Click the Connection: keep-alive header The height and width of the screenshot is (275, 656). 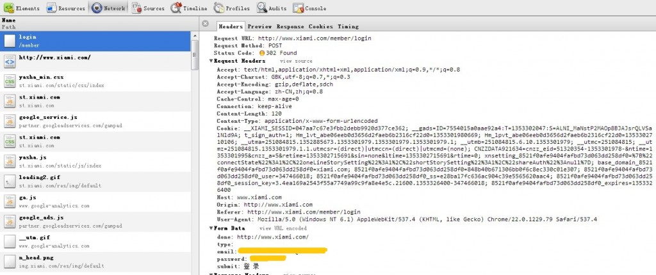point(254,106)
